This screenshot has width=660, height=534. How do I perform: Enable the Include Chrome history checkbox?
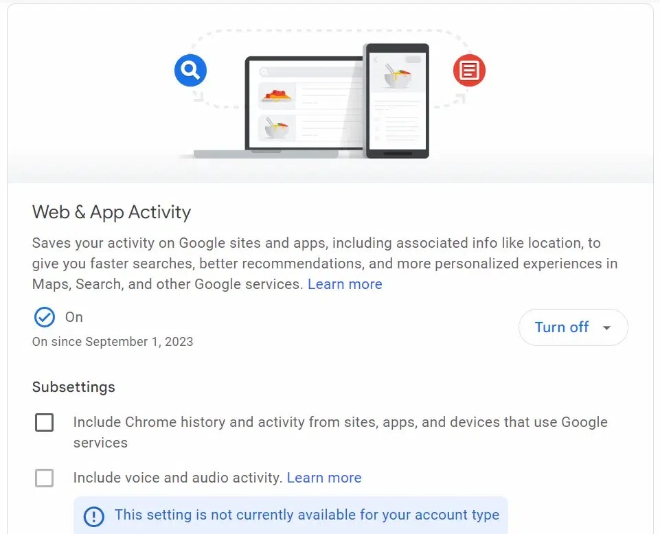(x=44, y=422)
